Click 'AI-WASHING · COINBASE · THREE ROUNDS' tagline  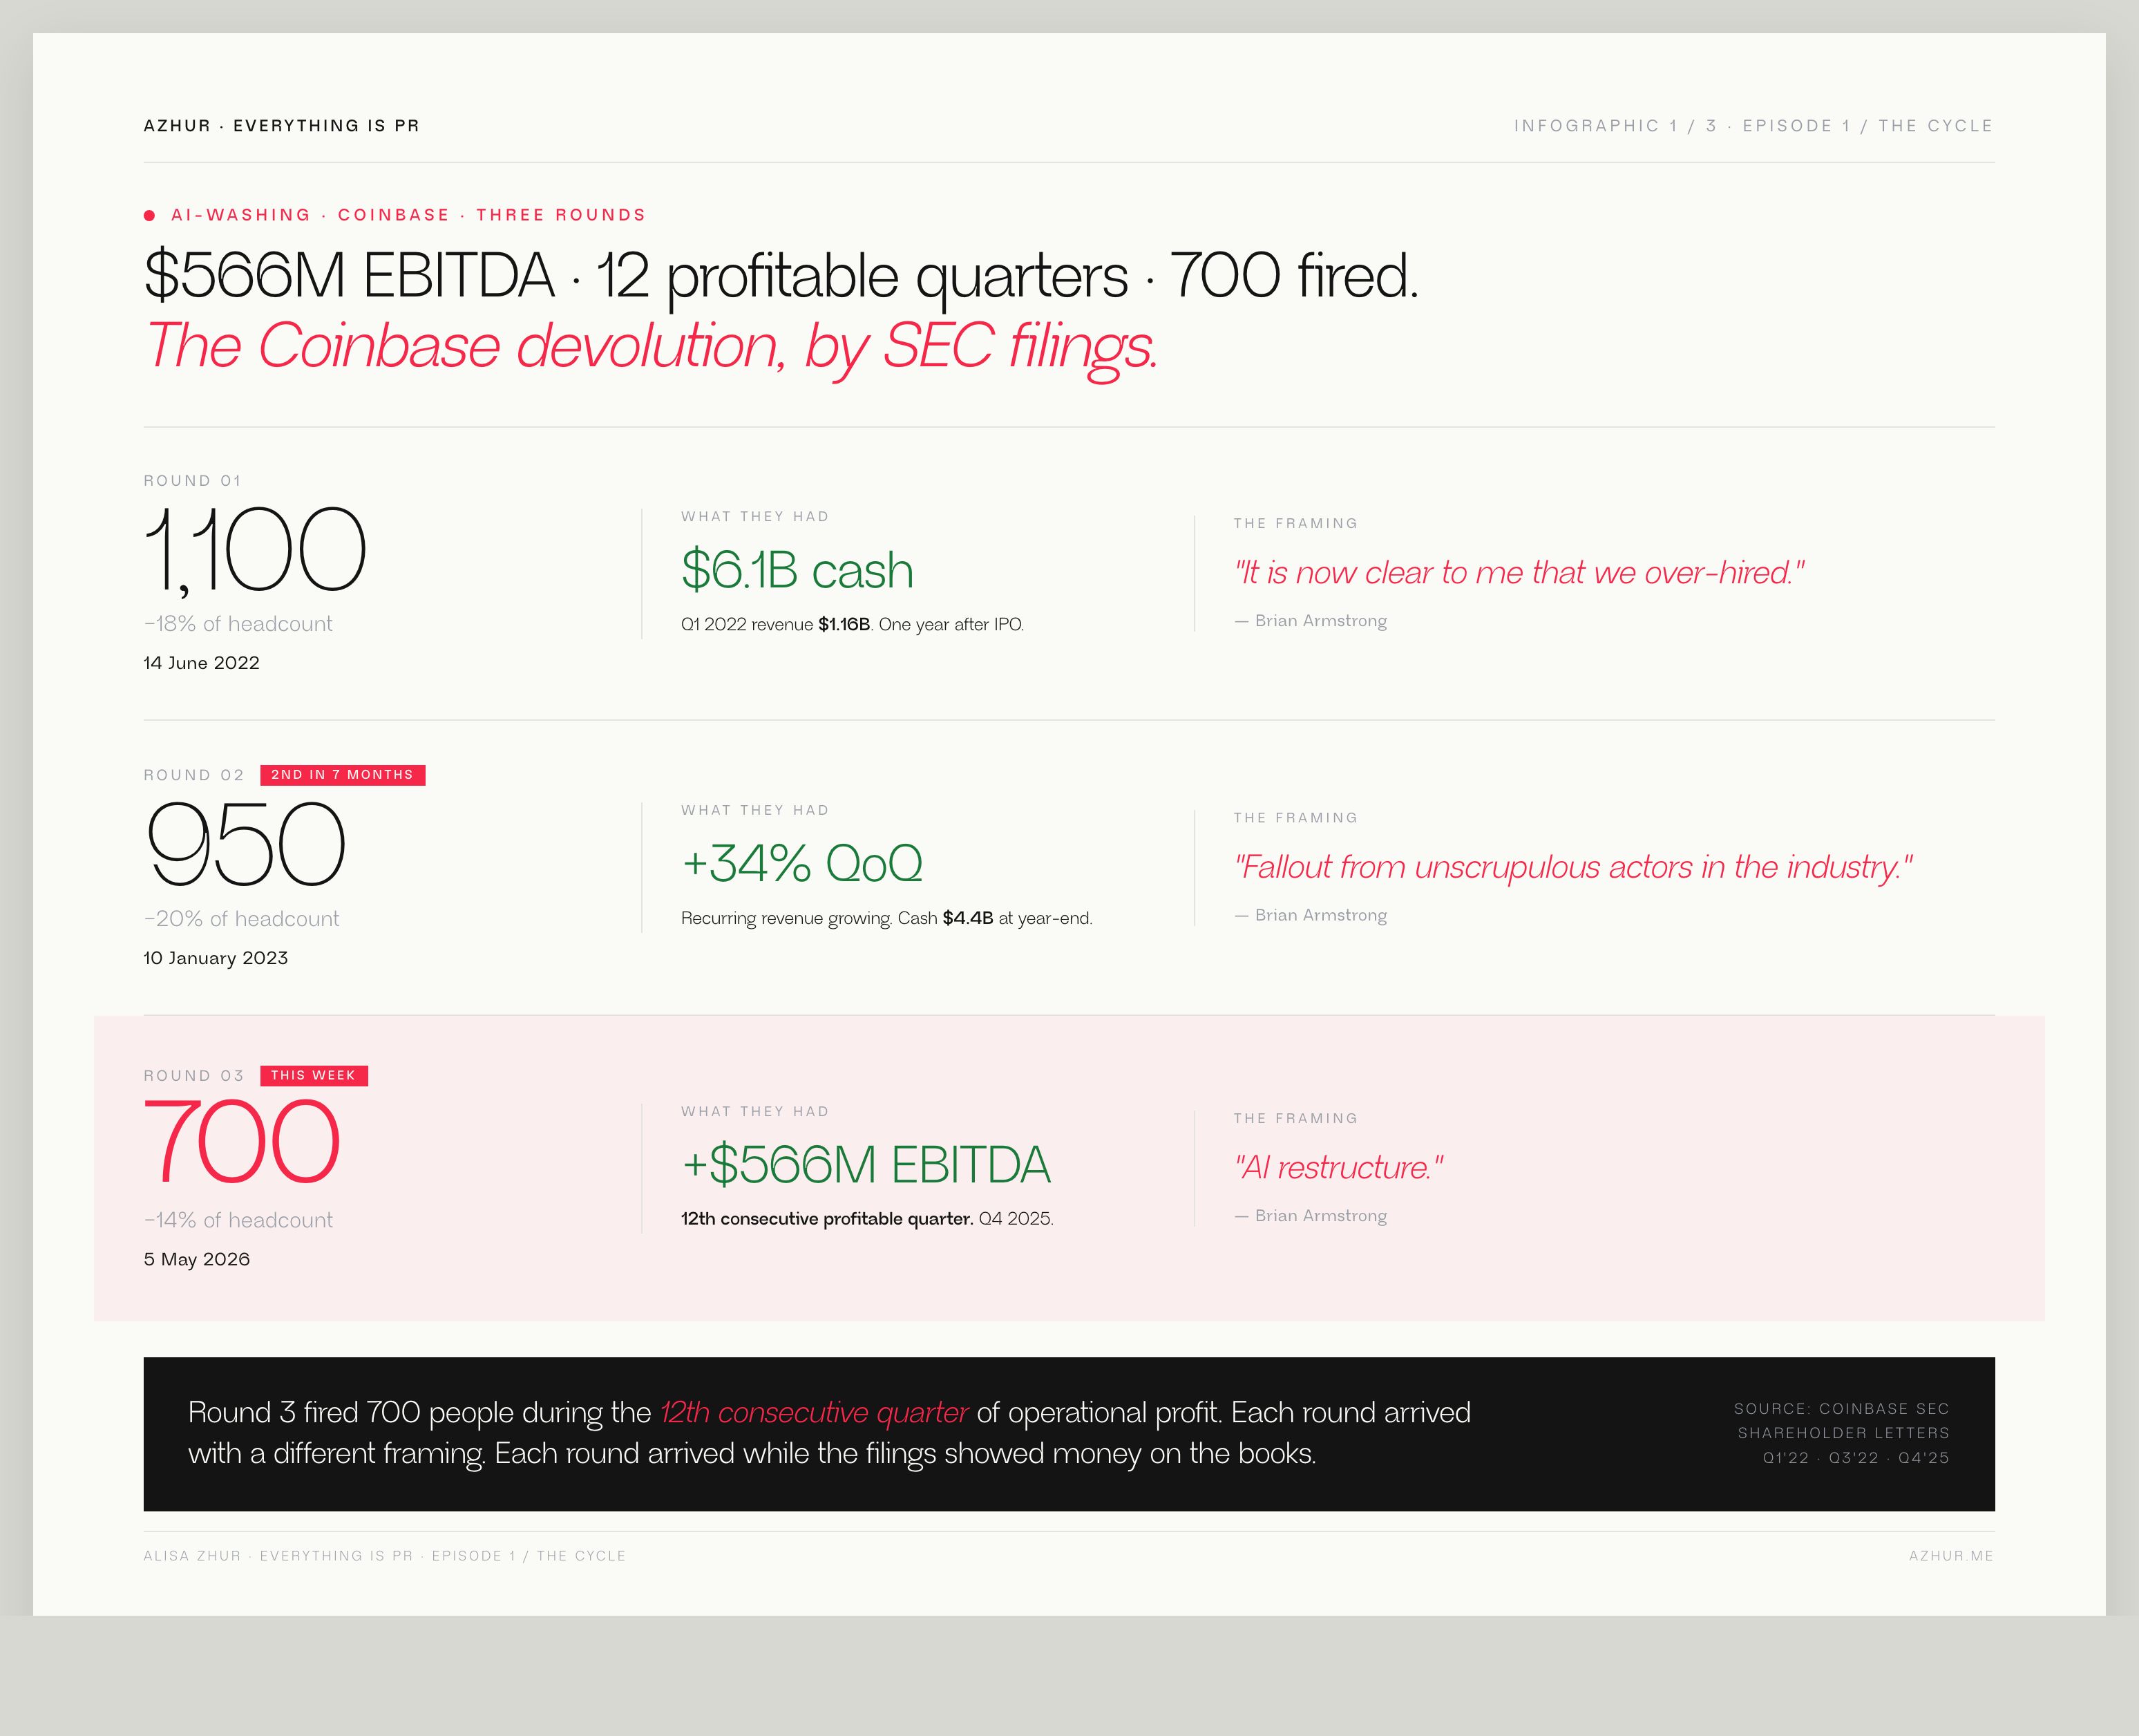pyautogui.click(x=408, y=215)
